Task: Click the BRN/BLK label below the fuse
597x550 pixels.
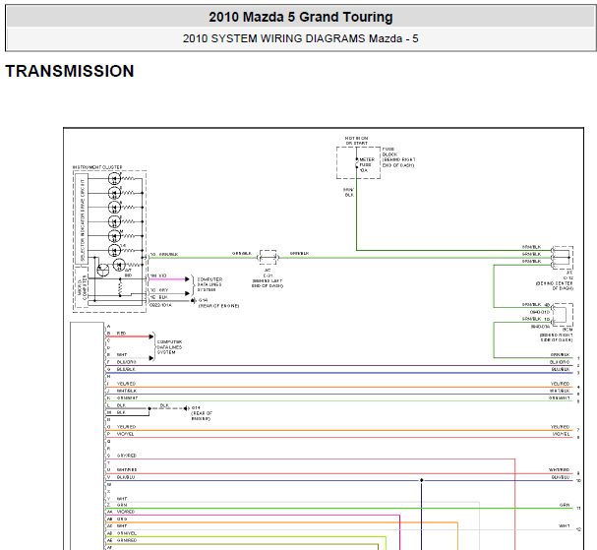Action: tap(349, 192)
